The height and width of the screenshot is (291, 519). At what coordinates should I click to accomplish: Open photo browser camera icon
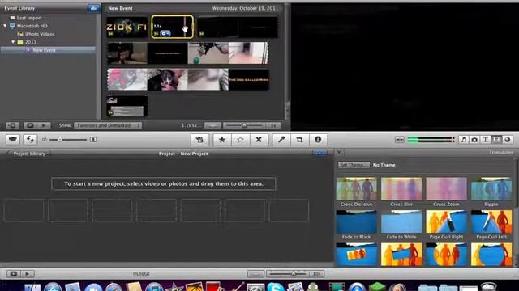pos(474,140)
